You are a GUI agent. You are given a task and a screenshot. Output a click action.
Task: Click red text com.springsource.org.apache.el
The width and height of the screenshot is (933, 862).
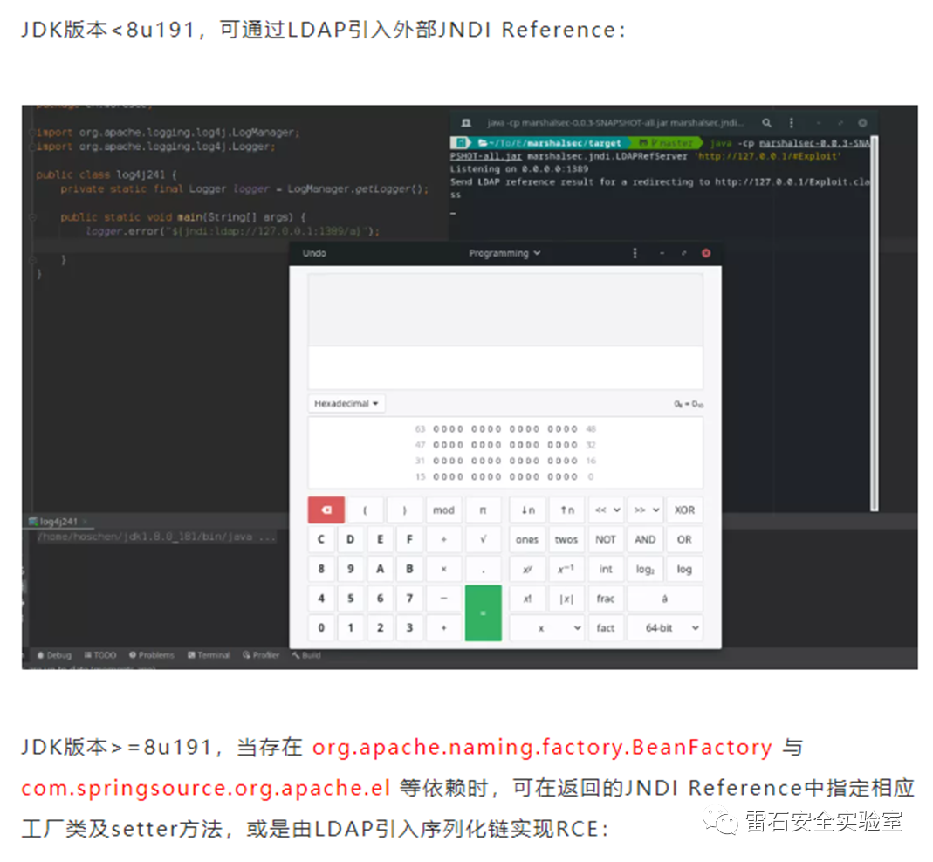[206, 788]
